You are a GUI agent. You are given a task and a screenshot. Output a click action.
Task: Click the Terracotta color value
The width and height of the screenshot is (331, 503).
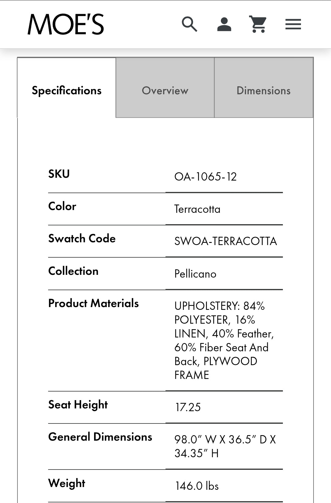coord(197,209)
